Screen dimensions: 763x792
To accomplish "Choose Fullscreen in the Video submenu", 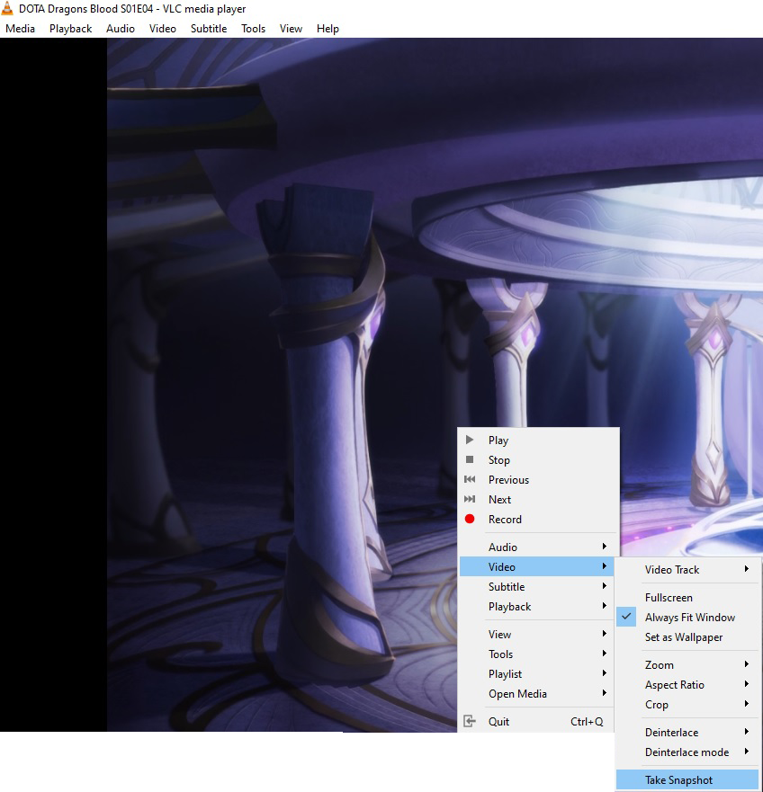I will (x=687, y=598).
